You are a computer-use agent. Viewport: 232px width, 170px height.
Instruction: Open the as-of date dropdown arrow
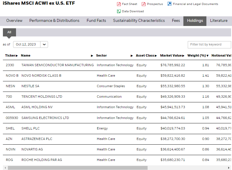click(x=44, y=44)
